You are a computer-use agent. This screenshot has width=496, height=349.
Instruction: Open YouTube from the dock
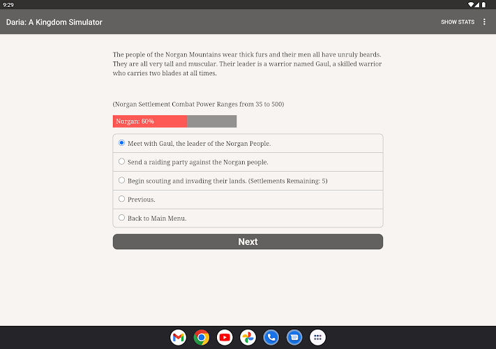pos(225,337)
